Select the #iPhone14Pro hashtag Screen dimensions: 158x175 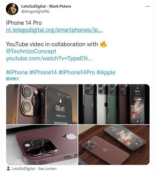coord(77,72)
